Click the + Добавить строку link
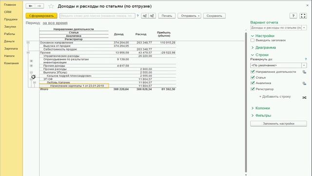This screenshot has width=312, height=176. pos(275,97)
